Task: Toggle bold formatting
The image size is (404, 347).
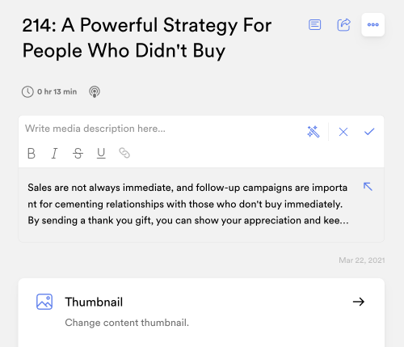Action: 32,154
